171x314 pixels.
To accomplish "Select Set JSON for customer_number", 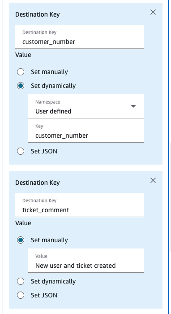I will click(21, 152).
